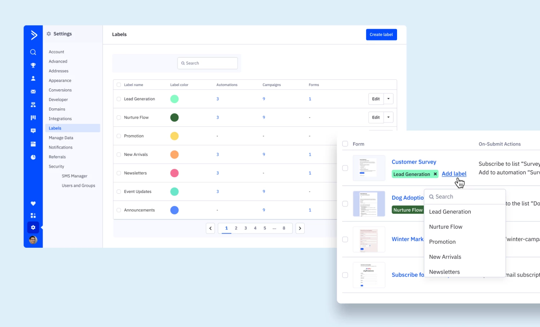Focus the Search field in label dropdown

click(x=465, y=197)
